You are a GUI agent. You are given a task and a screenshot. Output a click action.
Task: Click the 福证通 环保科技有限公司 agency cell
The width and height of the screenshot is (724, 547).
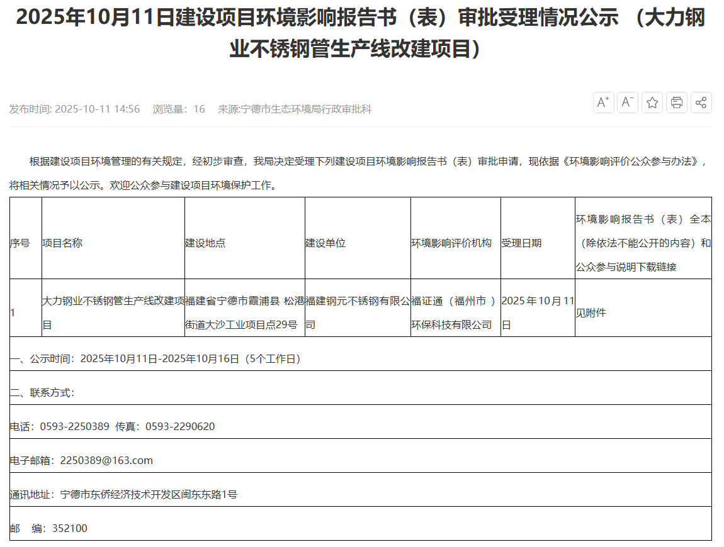tap(455, 312)
